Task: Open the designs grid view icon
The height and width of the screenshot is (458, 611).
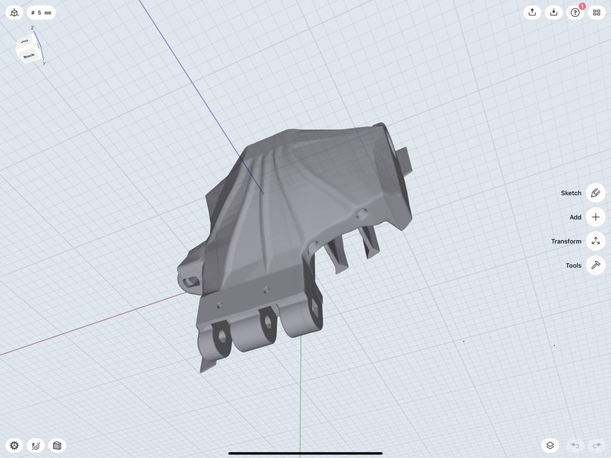Action: [597, 13]
